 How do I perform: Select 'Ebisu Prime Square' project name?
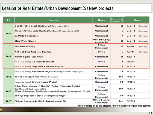pyautogui.click(x=25, y=41)
